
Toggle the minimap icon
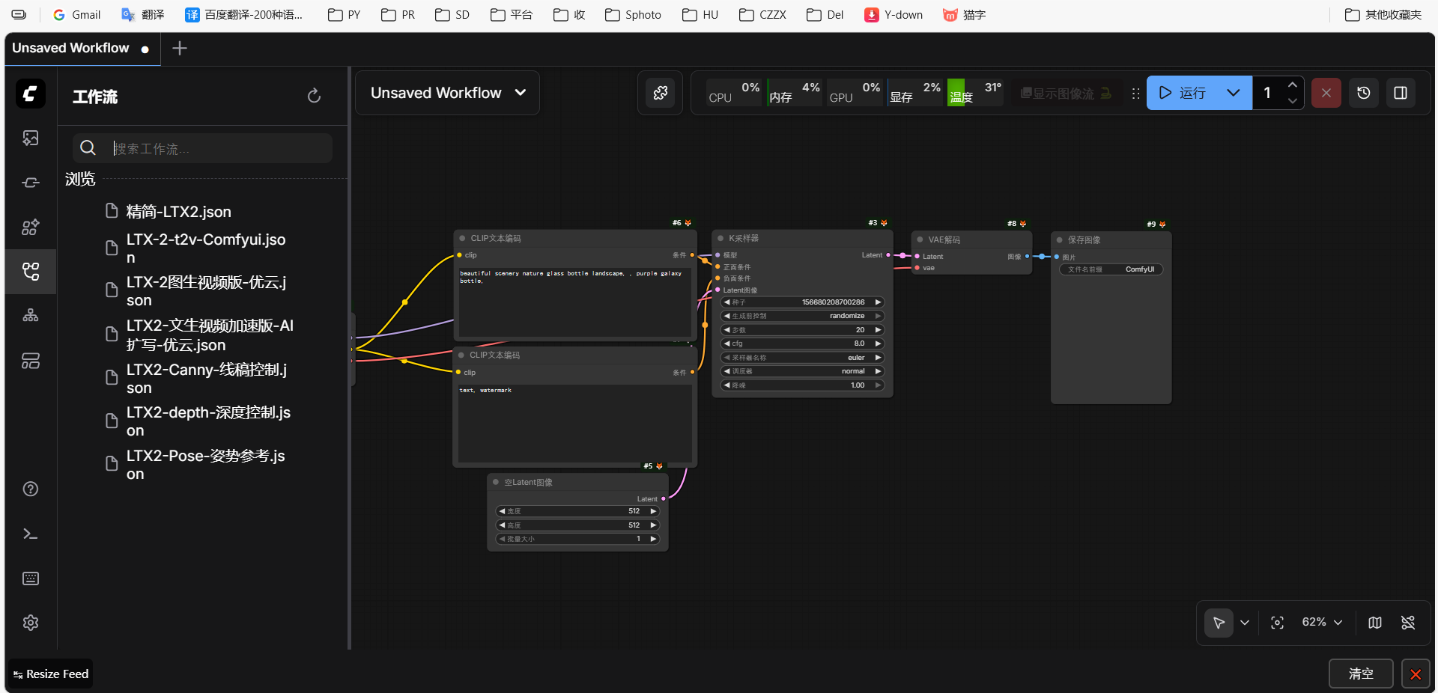1375,623
